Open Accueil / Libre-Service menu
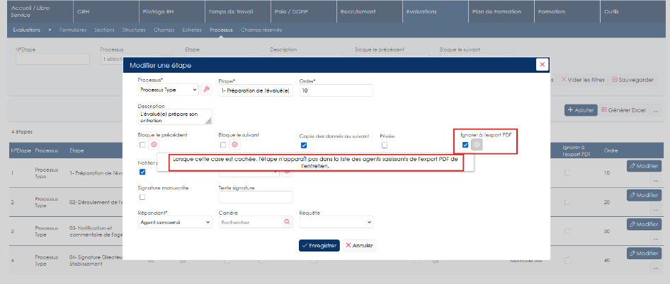Viewport: 670px width, 284px height. click(40, 11)
